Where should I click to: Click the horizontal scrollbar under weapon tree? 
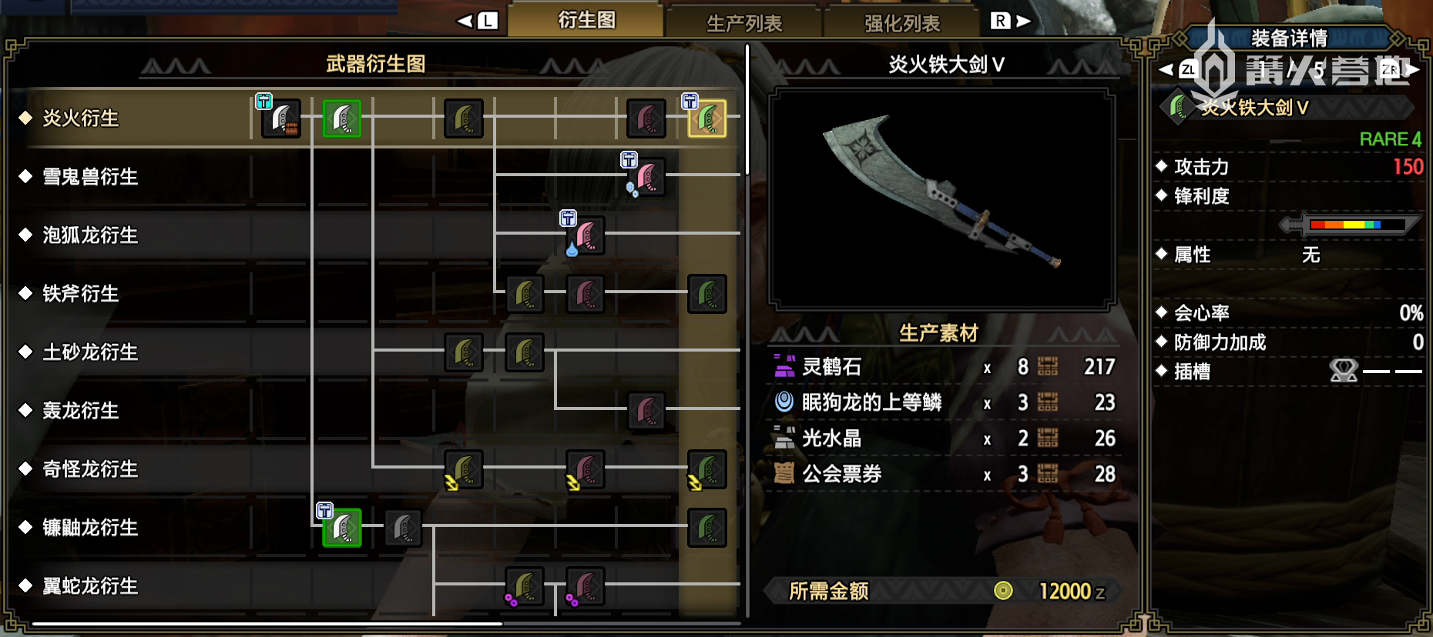click(267, 623)
